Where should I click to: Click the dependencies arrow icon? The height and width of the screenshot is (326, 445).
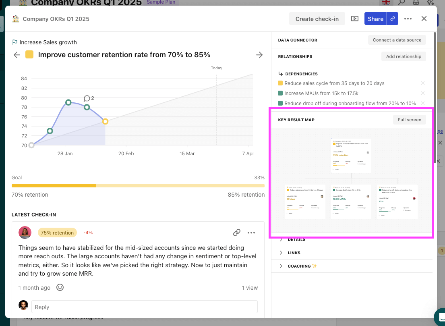point(280,74)
